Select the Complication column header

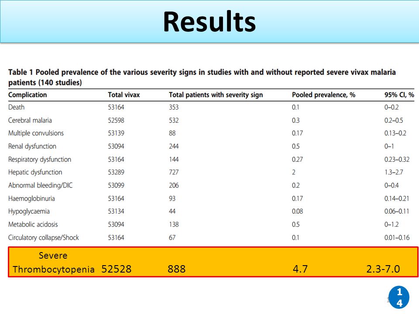coord(27,95)
